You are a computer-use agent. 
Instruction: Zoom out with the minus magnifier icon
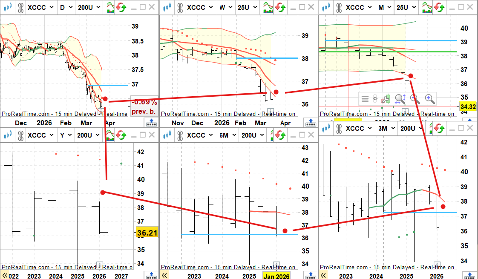click(x=414, y=99)
